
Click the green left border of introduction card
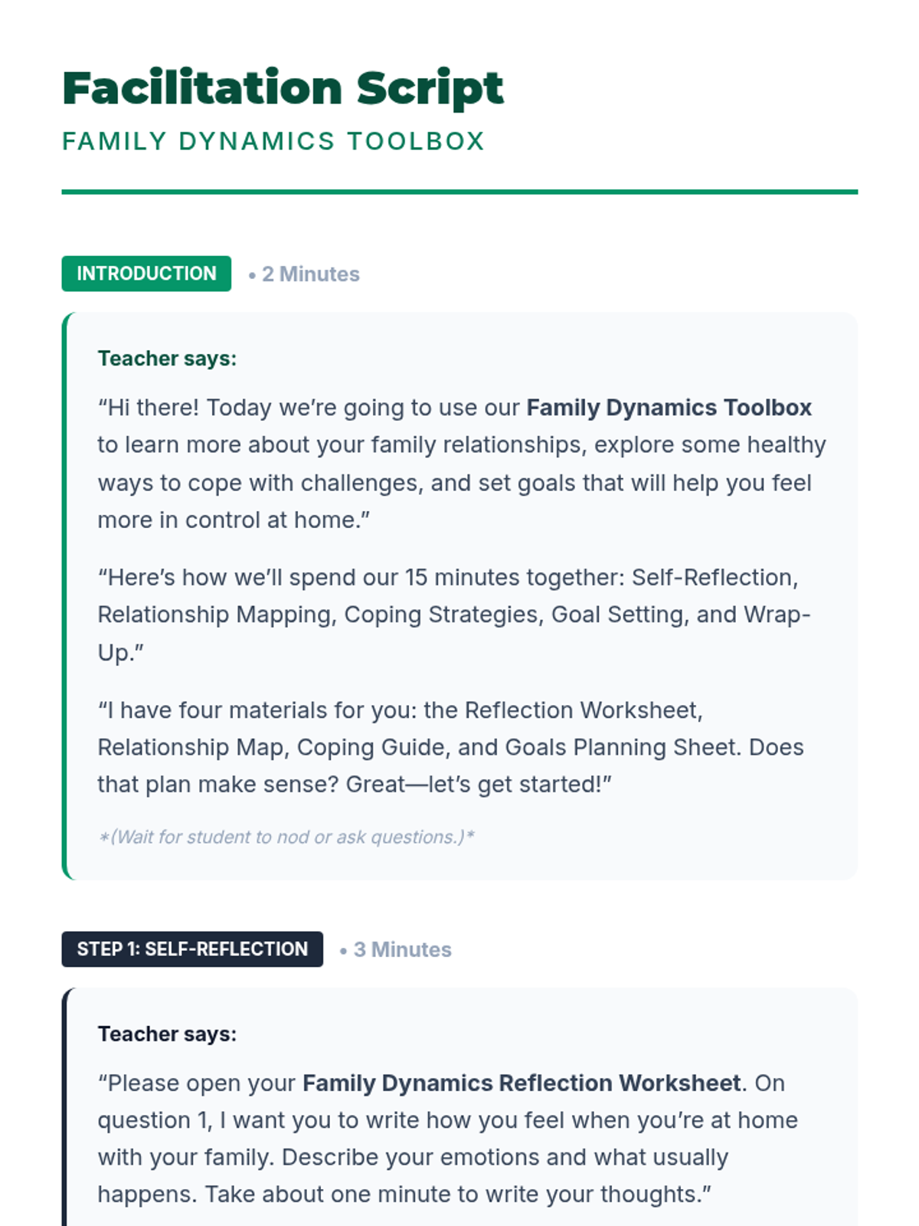pos(64,596)
